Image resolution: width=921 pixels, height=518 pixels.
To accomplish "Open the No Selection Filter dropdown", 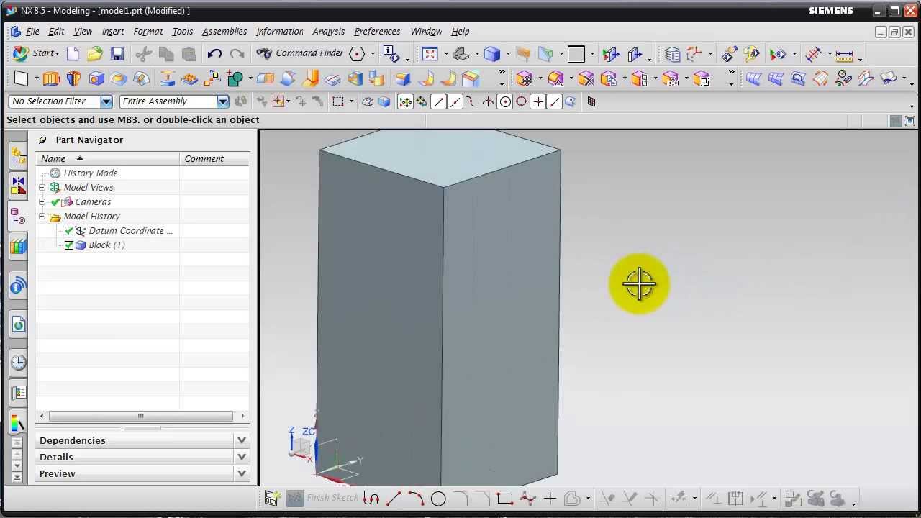I will point(106,101).
